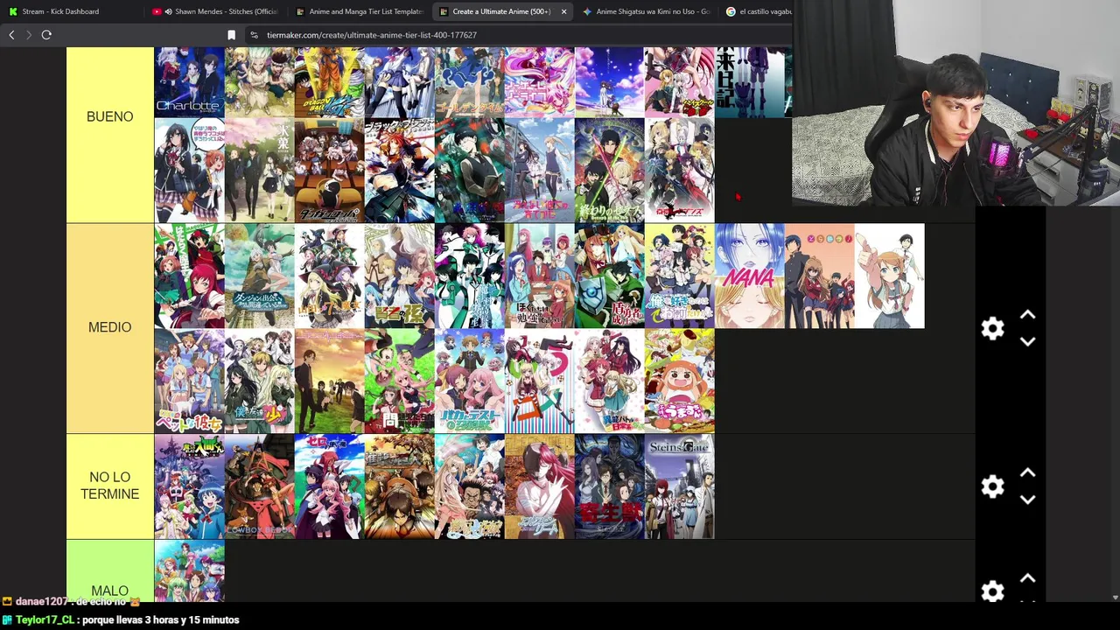Focus the tiermaker.com address bar URL

[x=371, y=35]
